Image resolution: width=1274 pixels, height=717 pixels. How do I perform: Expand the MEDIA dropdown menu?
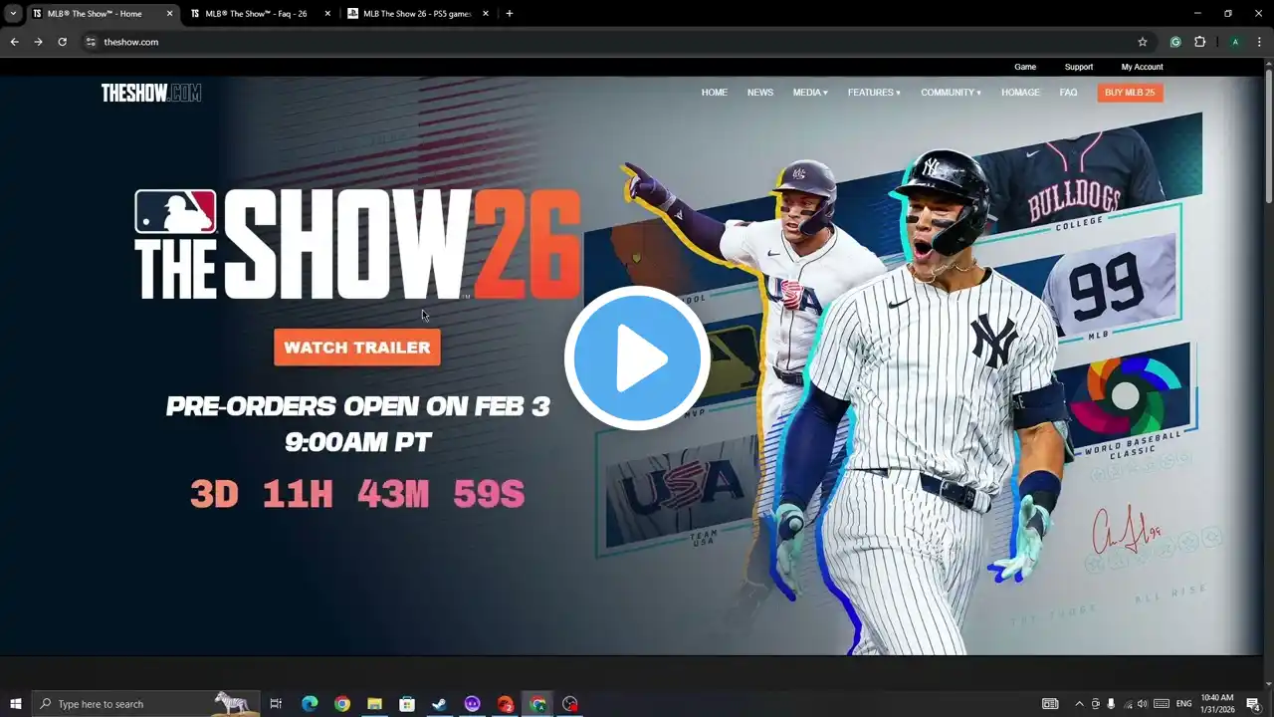pyautogui.click(x=810, y=93)
